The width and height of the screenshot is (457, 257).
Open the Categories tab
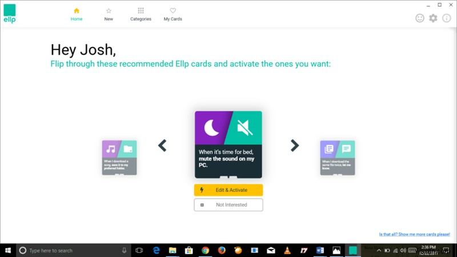pyautogui.click(x=141, y=15)
